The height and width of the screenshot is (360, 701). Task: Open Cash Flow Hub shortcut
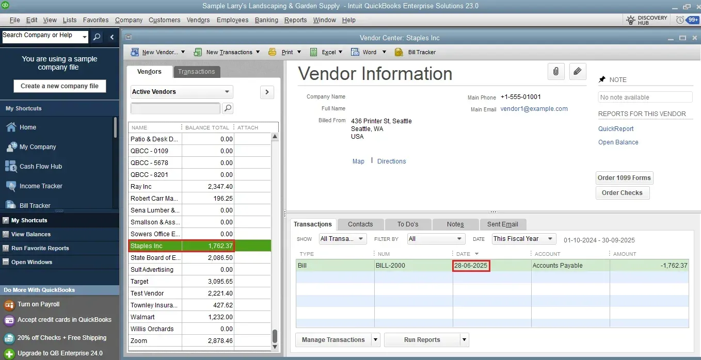[x=40, y=167]
